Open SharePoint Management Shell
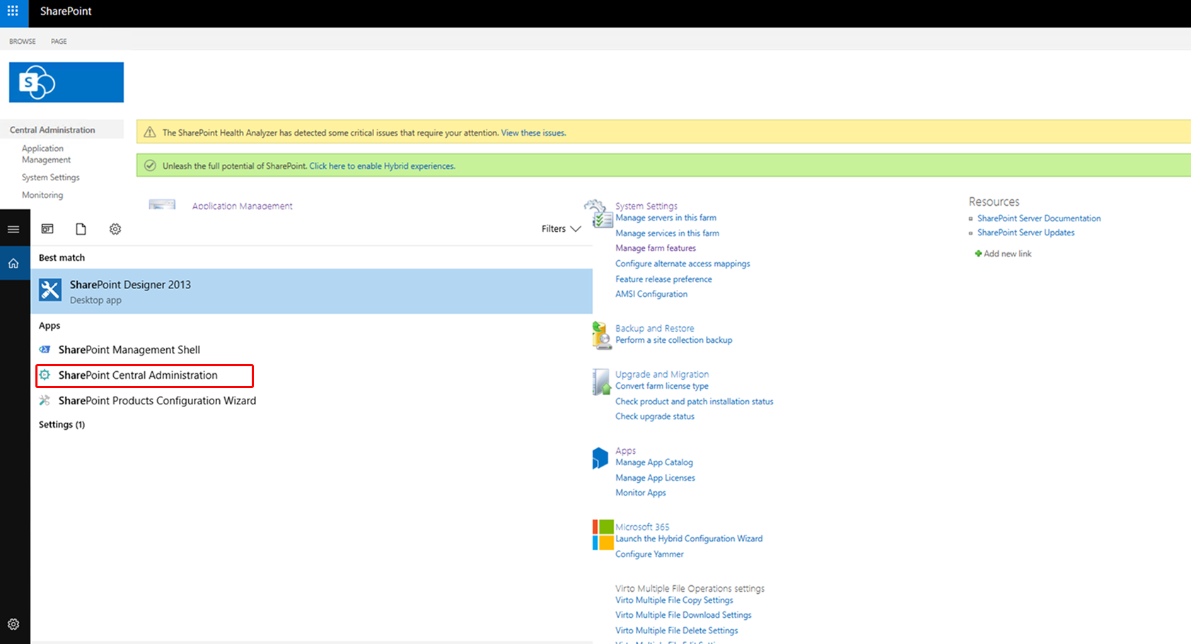 [x=128, y=349]
